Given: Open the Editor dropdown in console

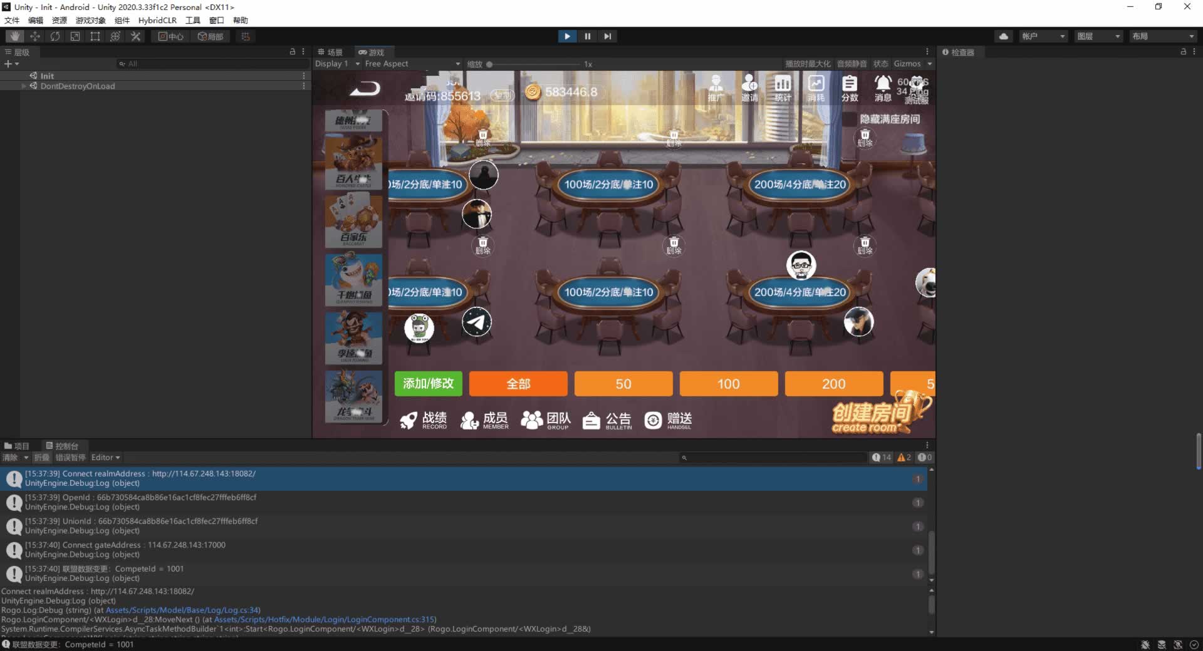Looking at the screenshot, I should point(105,458).
